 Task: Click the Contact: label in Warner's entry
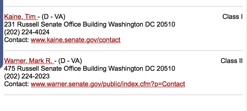click(x=17, y=84)
